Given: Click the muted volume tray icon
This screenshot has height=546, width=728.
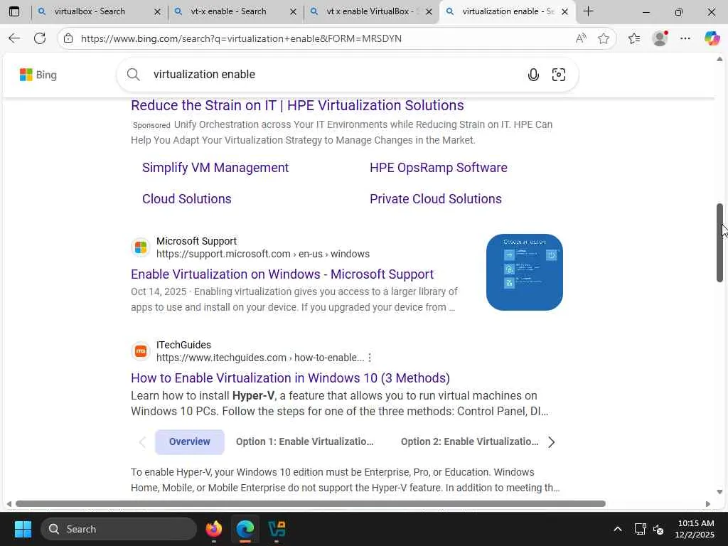Looking at the screenshot, I should click(658, 529).
